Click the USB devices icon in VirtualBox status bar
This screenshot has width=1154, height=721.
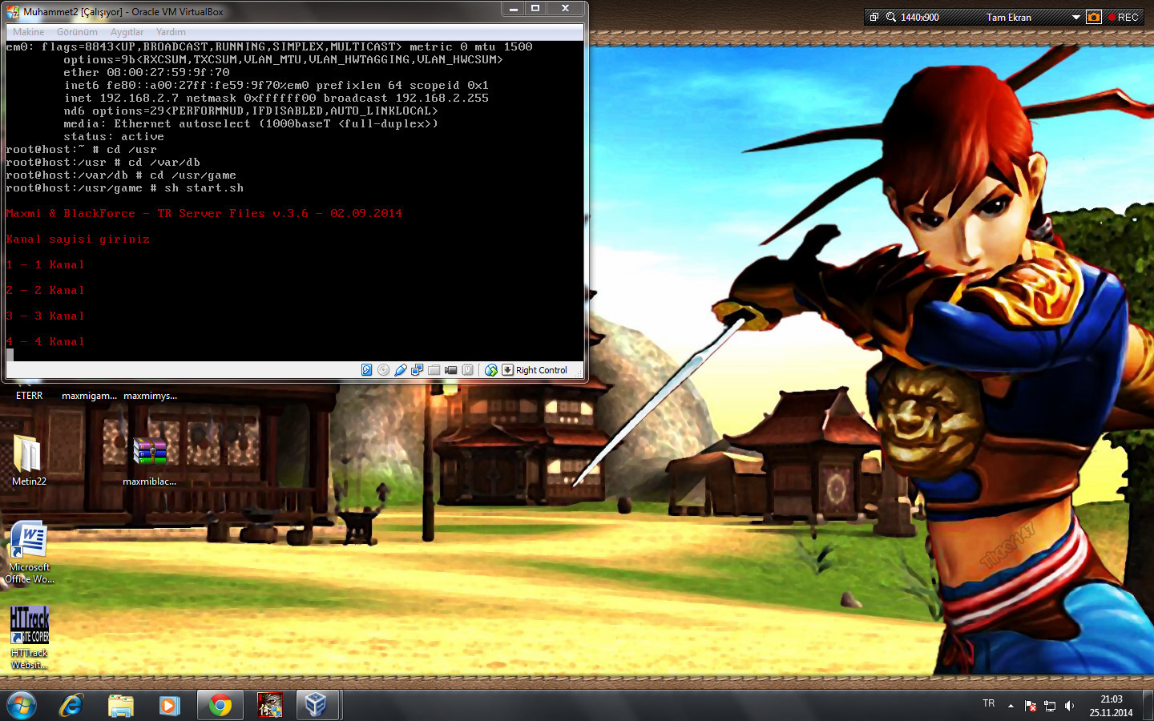(x=400, y=370)
